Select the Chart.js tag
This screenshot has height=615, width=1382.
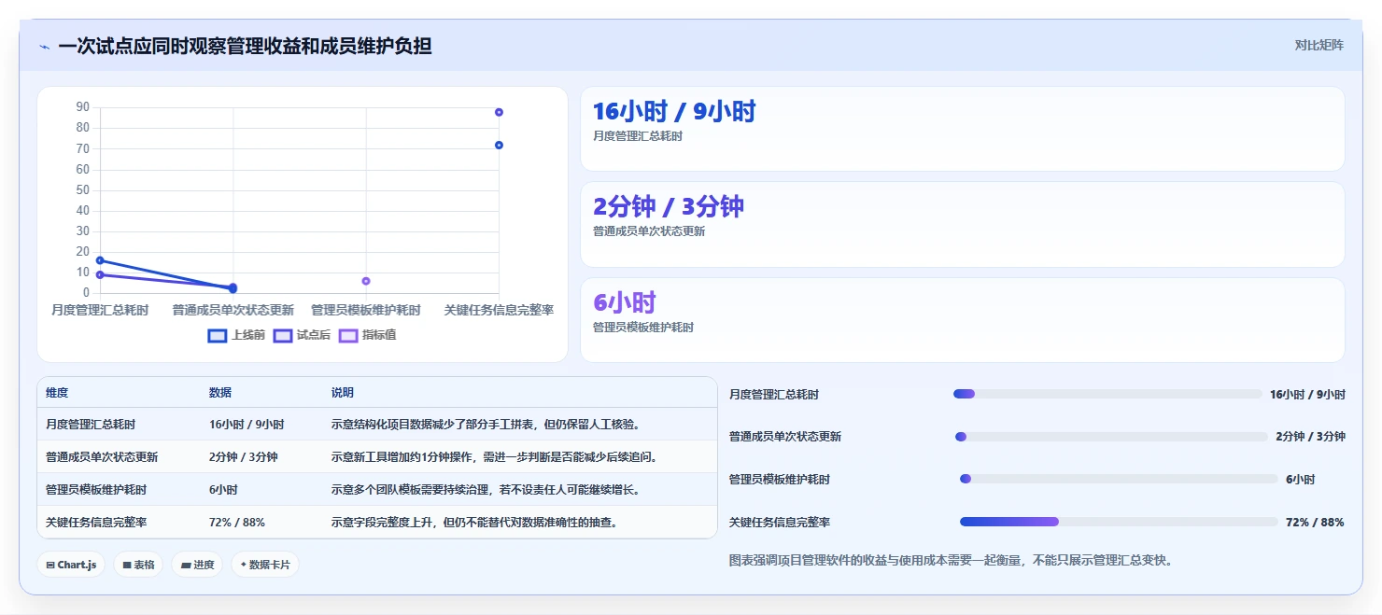(71, 565)
